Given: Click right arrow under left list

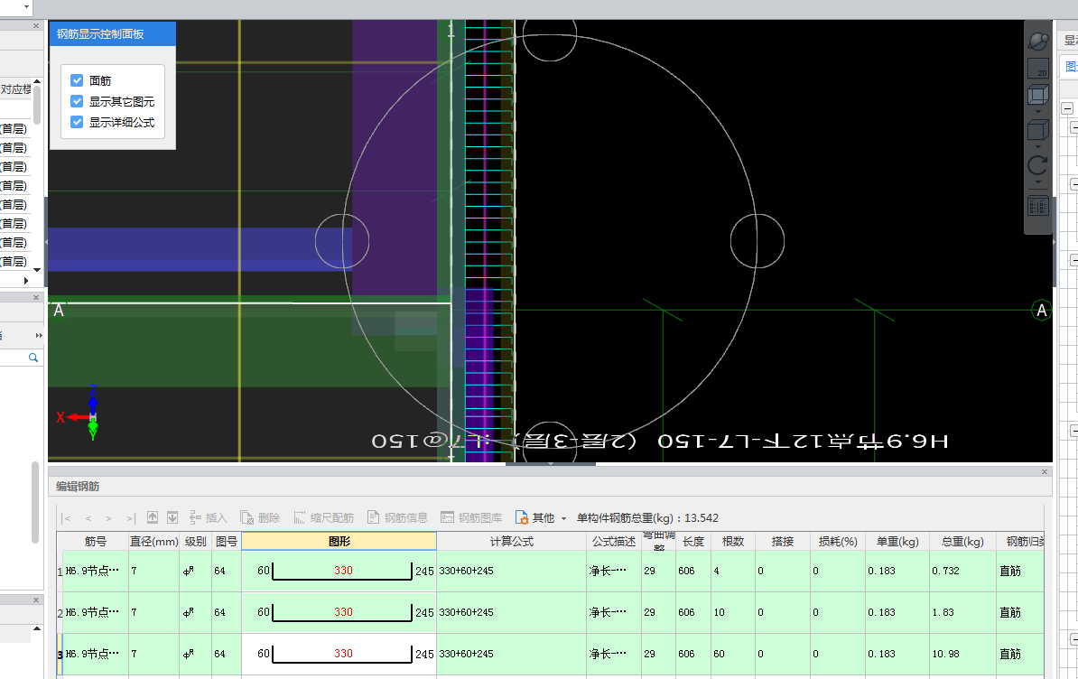Looking at the screenshot, I should point(26,281).
